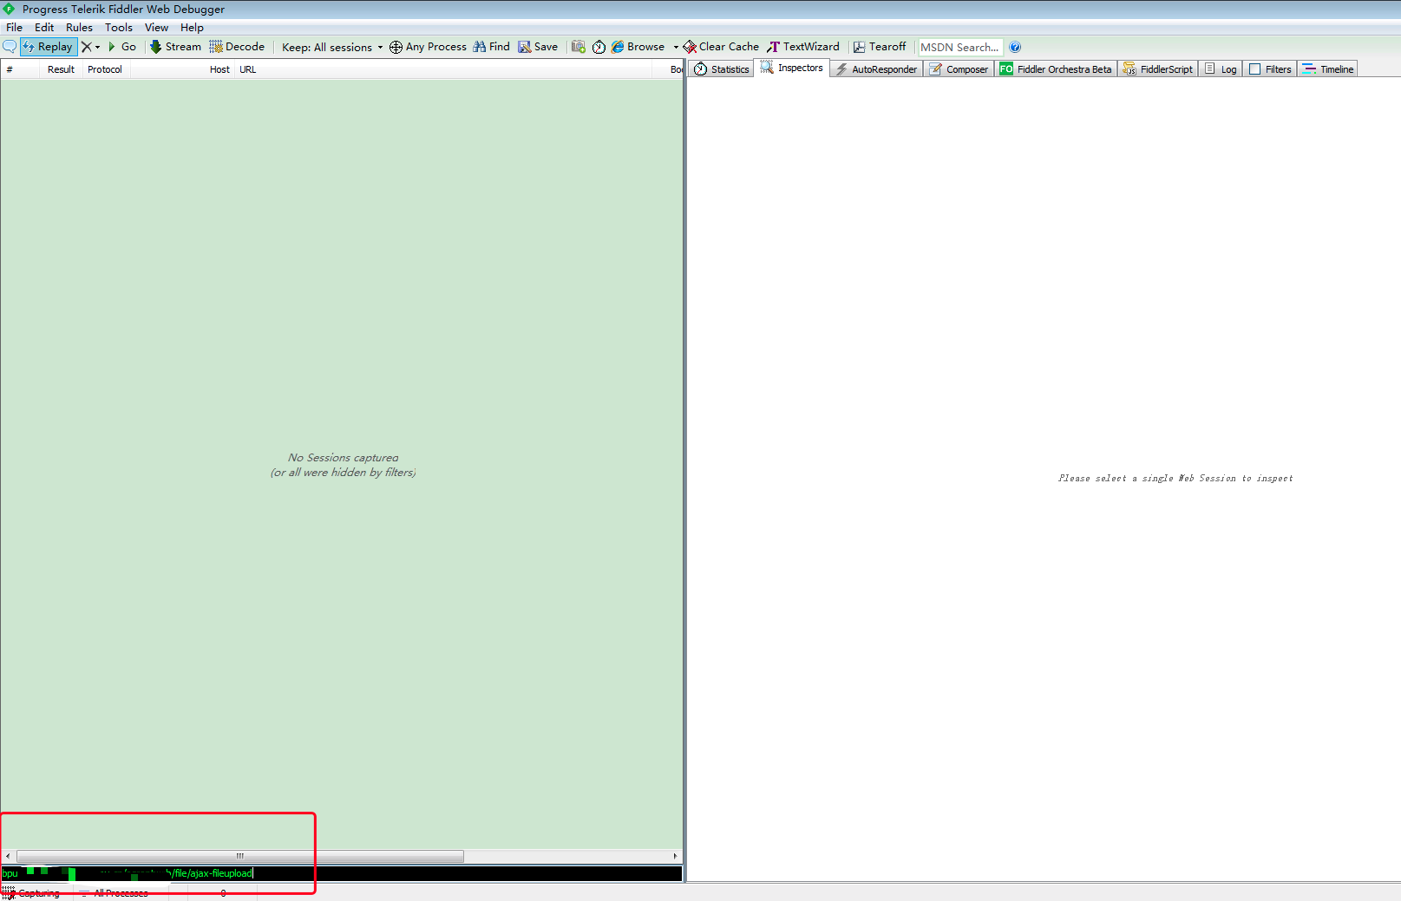
Task: Open the Remove sessions X dropdown arrow
Action: (97, 47)
